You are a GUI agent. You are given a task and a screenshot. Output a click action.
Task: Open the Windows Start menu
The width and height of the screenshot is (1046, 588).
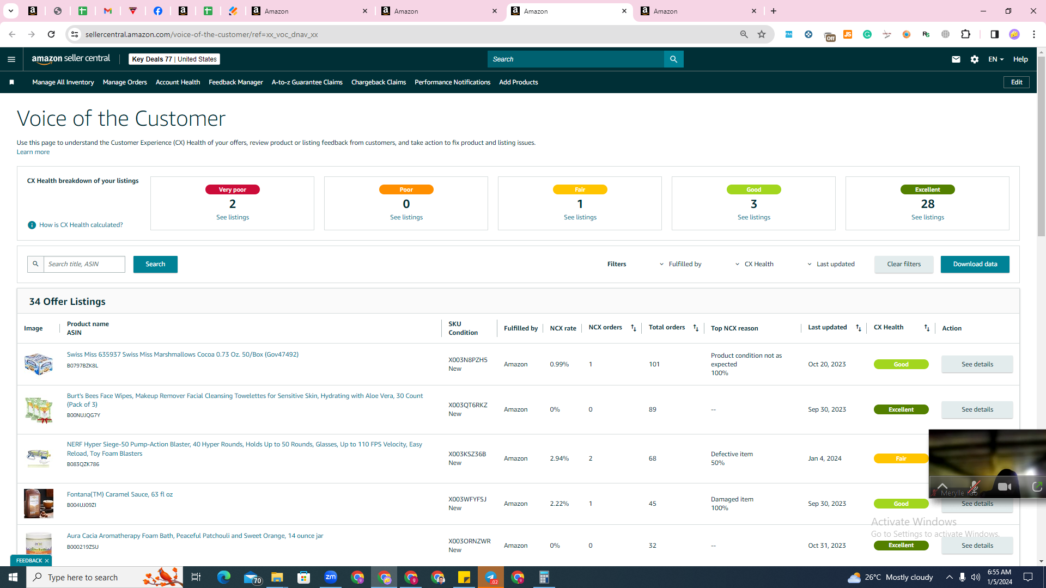13,577
